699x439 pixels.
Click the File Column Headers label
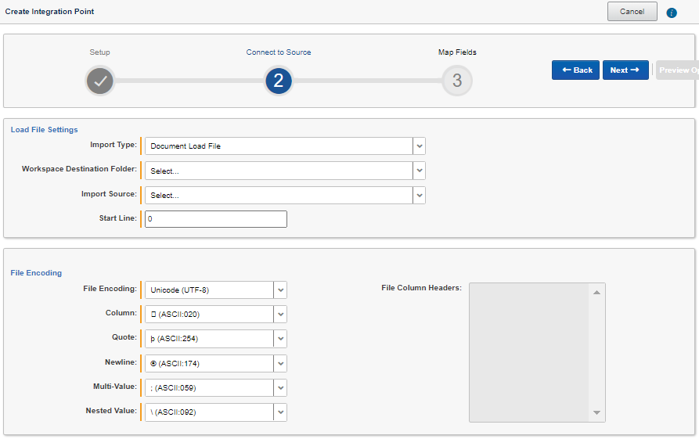pyautogui.click(x=421, y=288)
